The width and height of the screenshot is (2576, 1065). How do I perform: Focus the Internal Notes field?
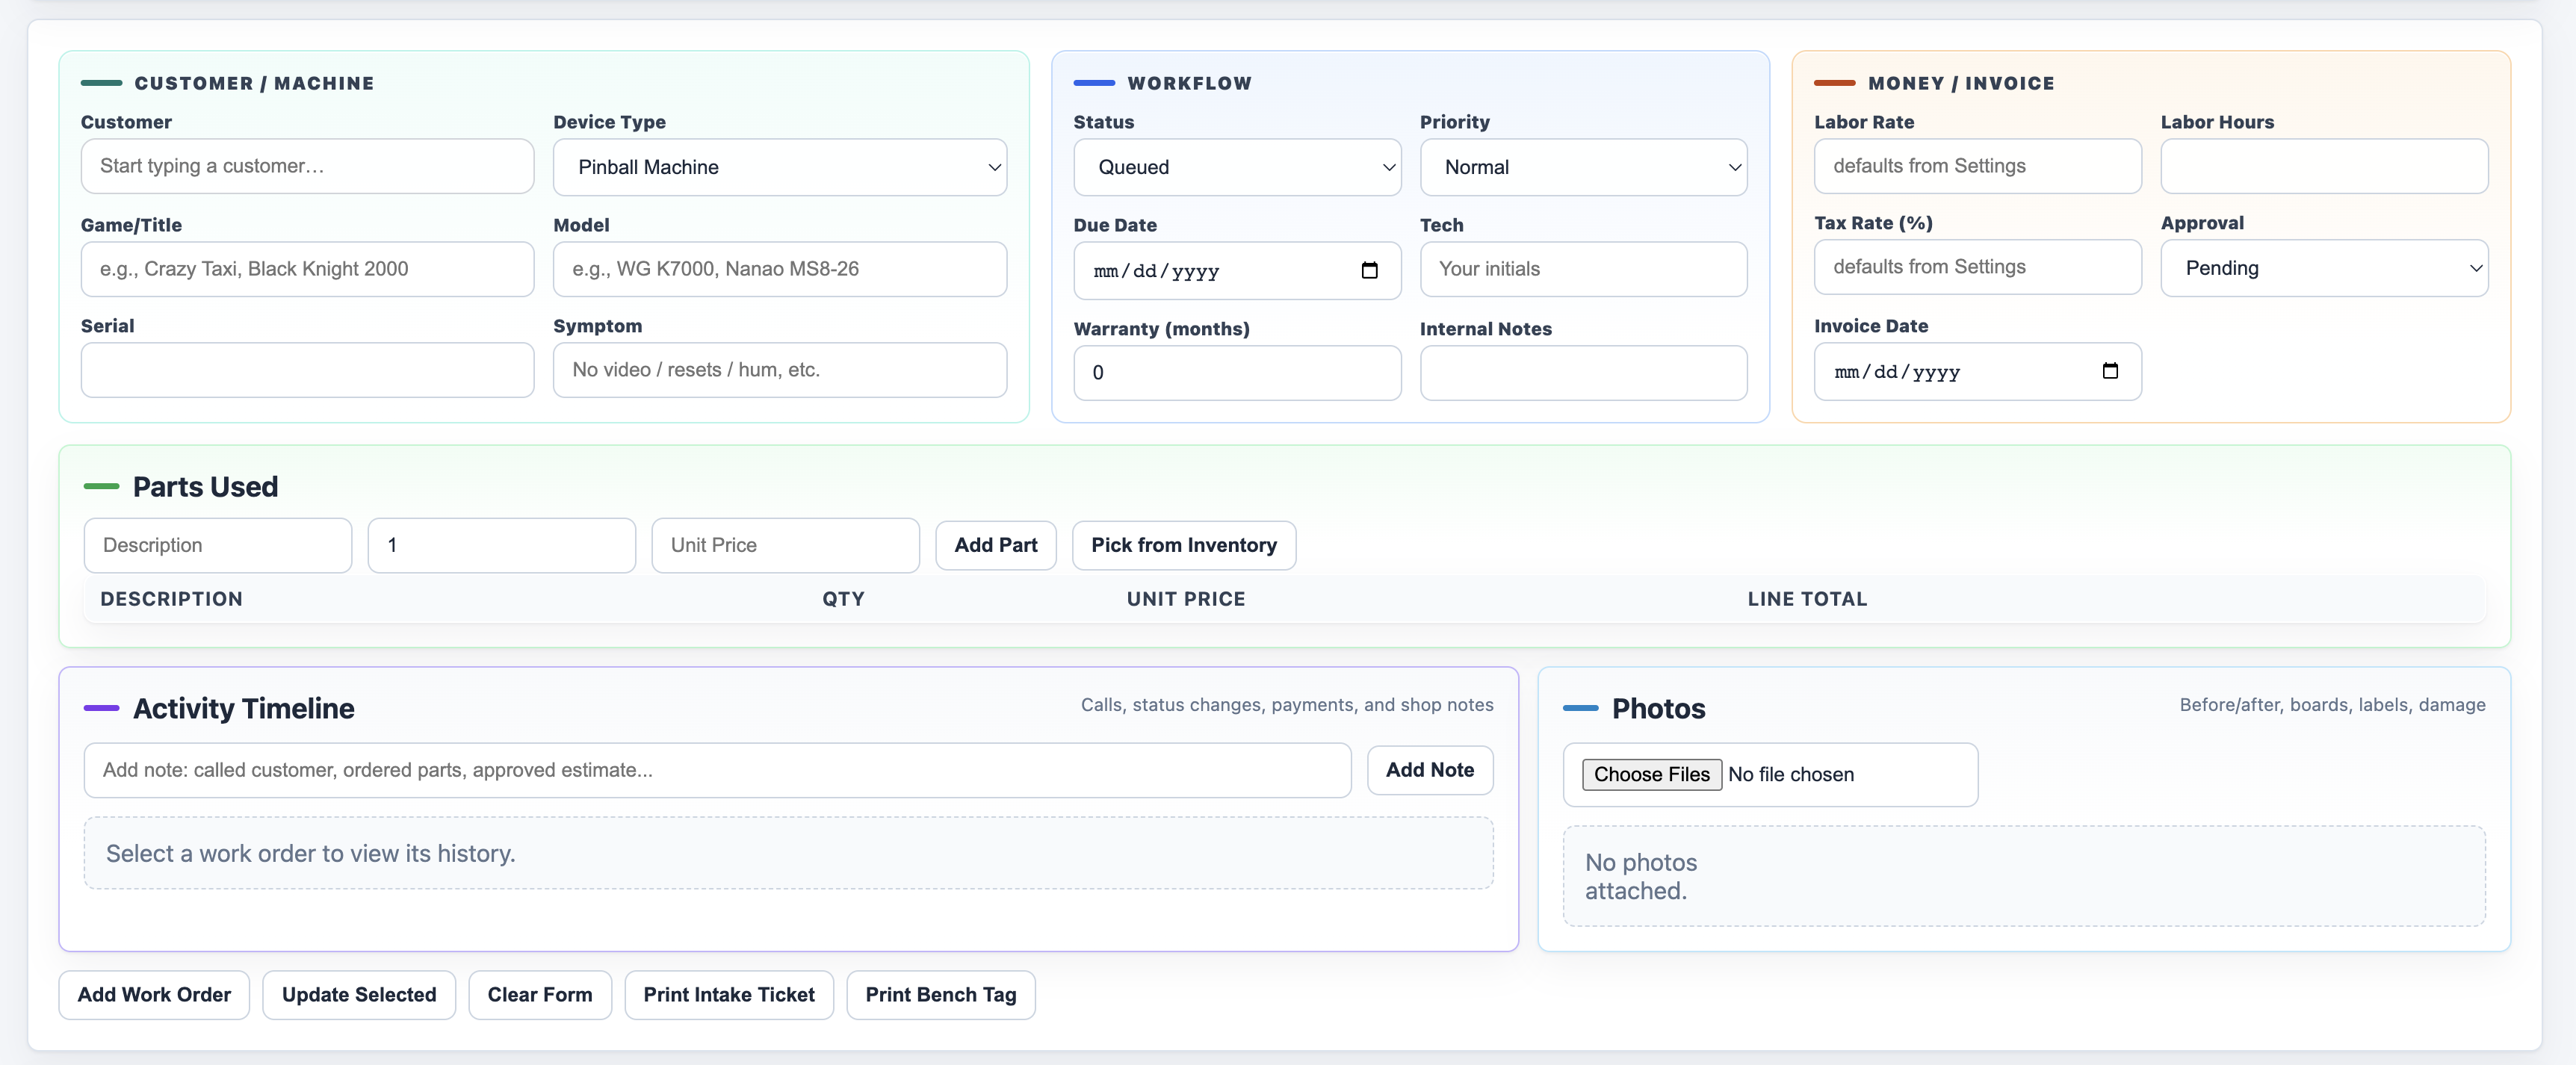(x=1583, y=373)
